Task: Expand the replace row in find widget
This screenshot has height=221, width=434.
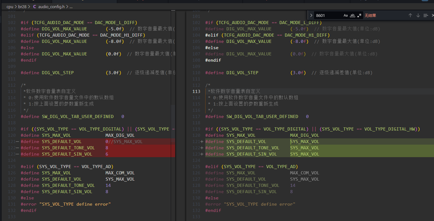Action: tap(311, 15)
